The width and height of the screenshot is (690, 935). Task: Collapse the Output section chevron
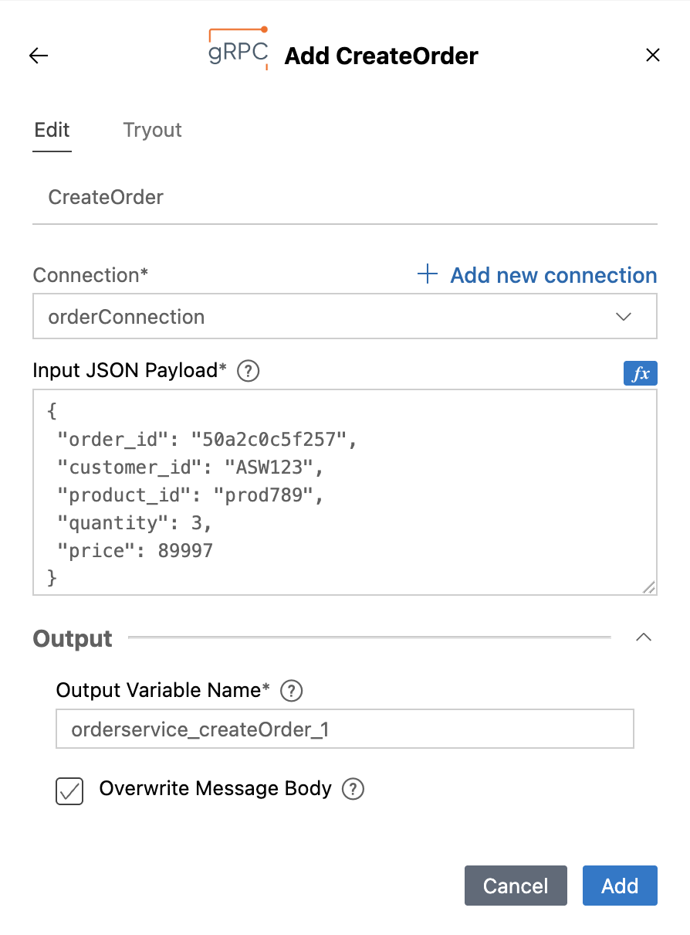coord(644,637)
